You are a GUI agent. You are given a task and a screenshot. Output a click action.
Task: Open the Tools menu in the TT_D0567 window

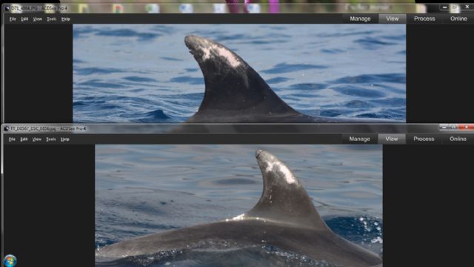click(x=51, y=139)
